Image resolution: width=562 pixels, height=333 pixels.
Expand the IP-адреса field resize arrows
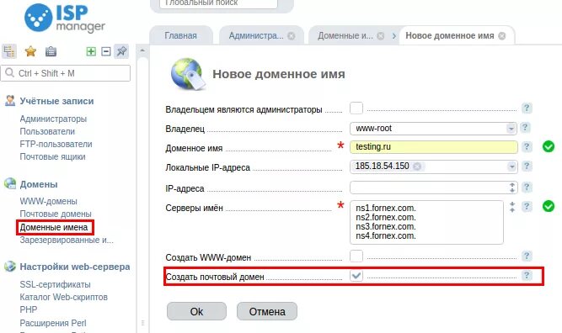(x=512, y=188)
